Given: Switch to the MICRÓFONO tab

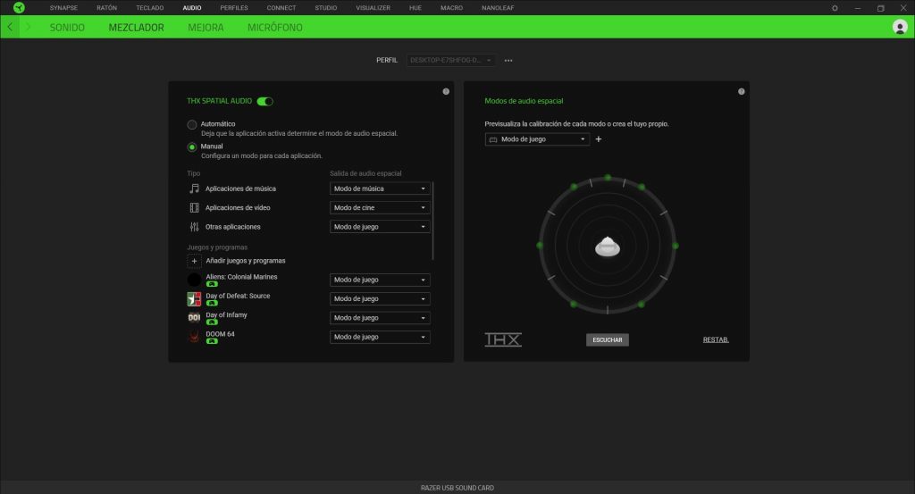Looking at the screenshot, I should 275,28.
